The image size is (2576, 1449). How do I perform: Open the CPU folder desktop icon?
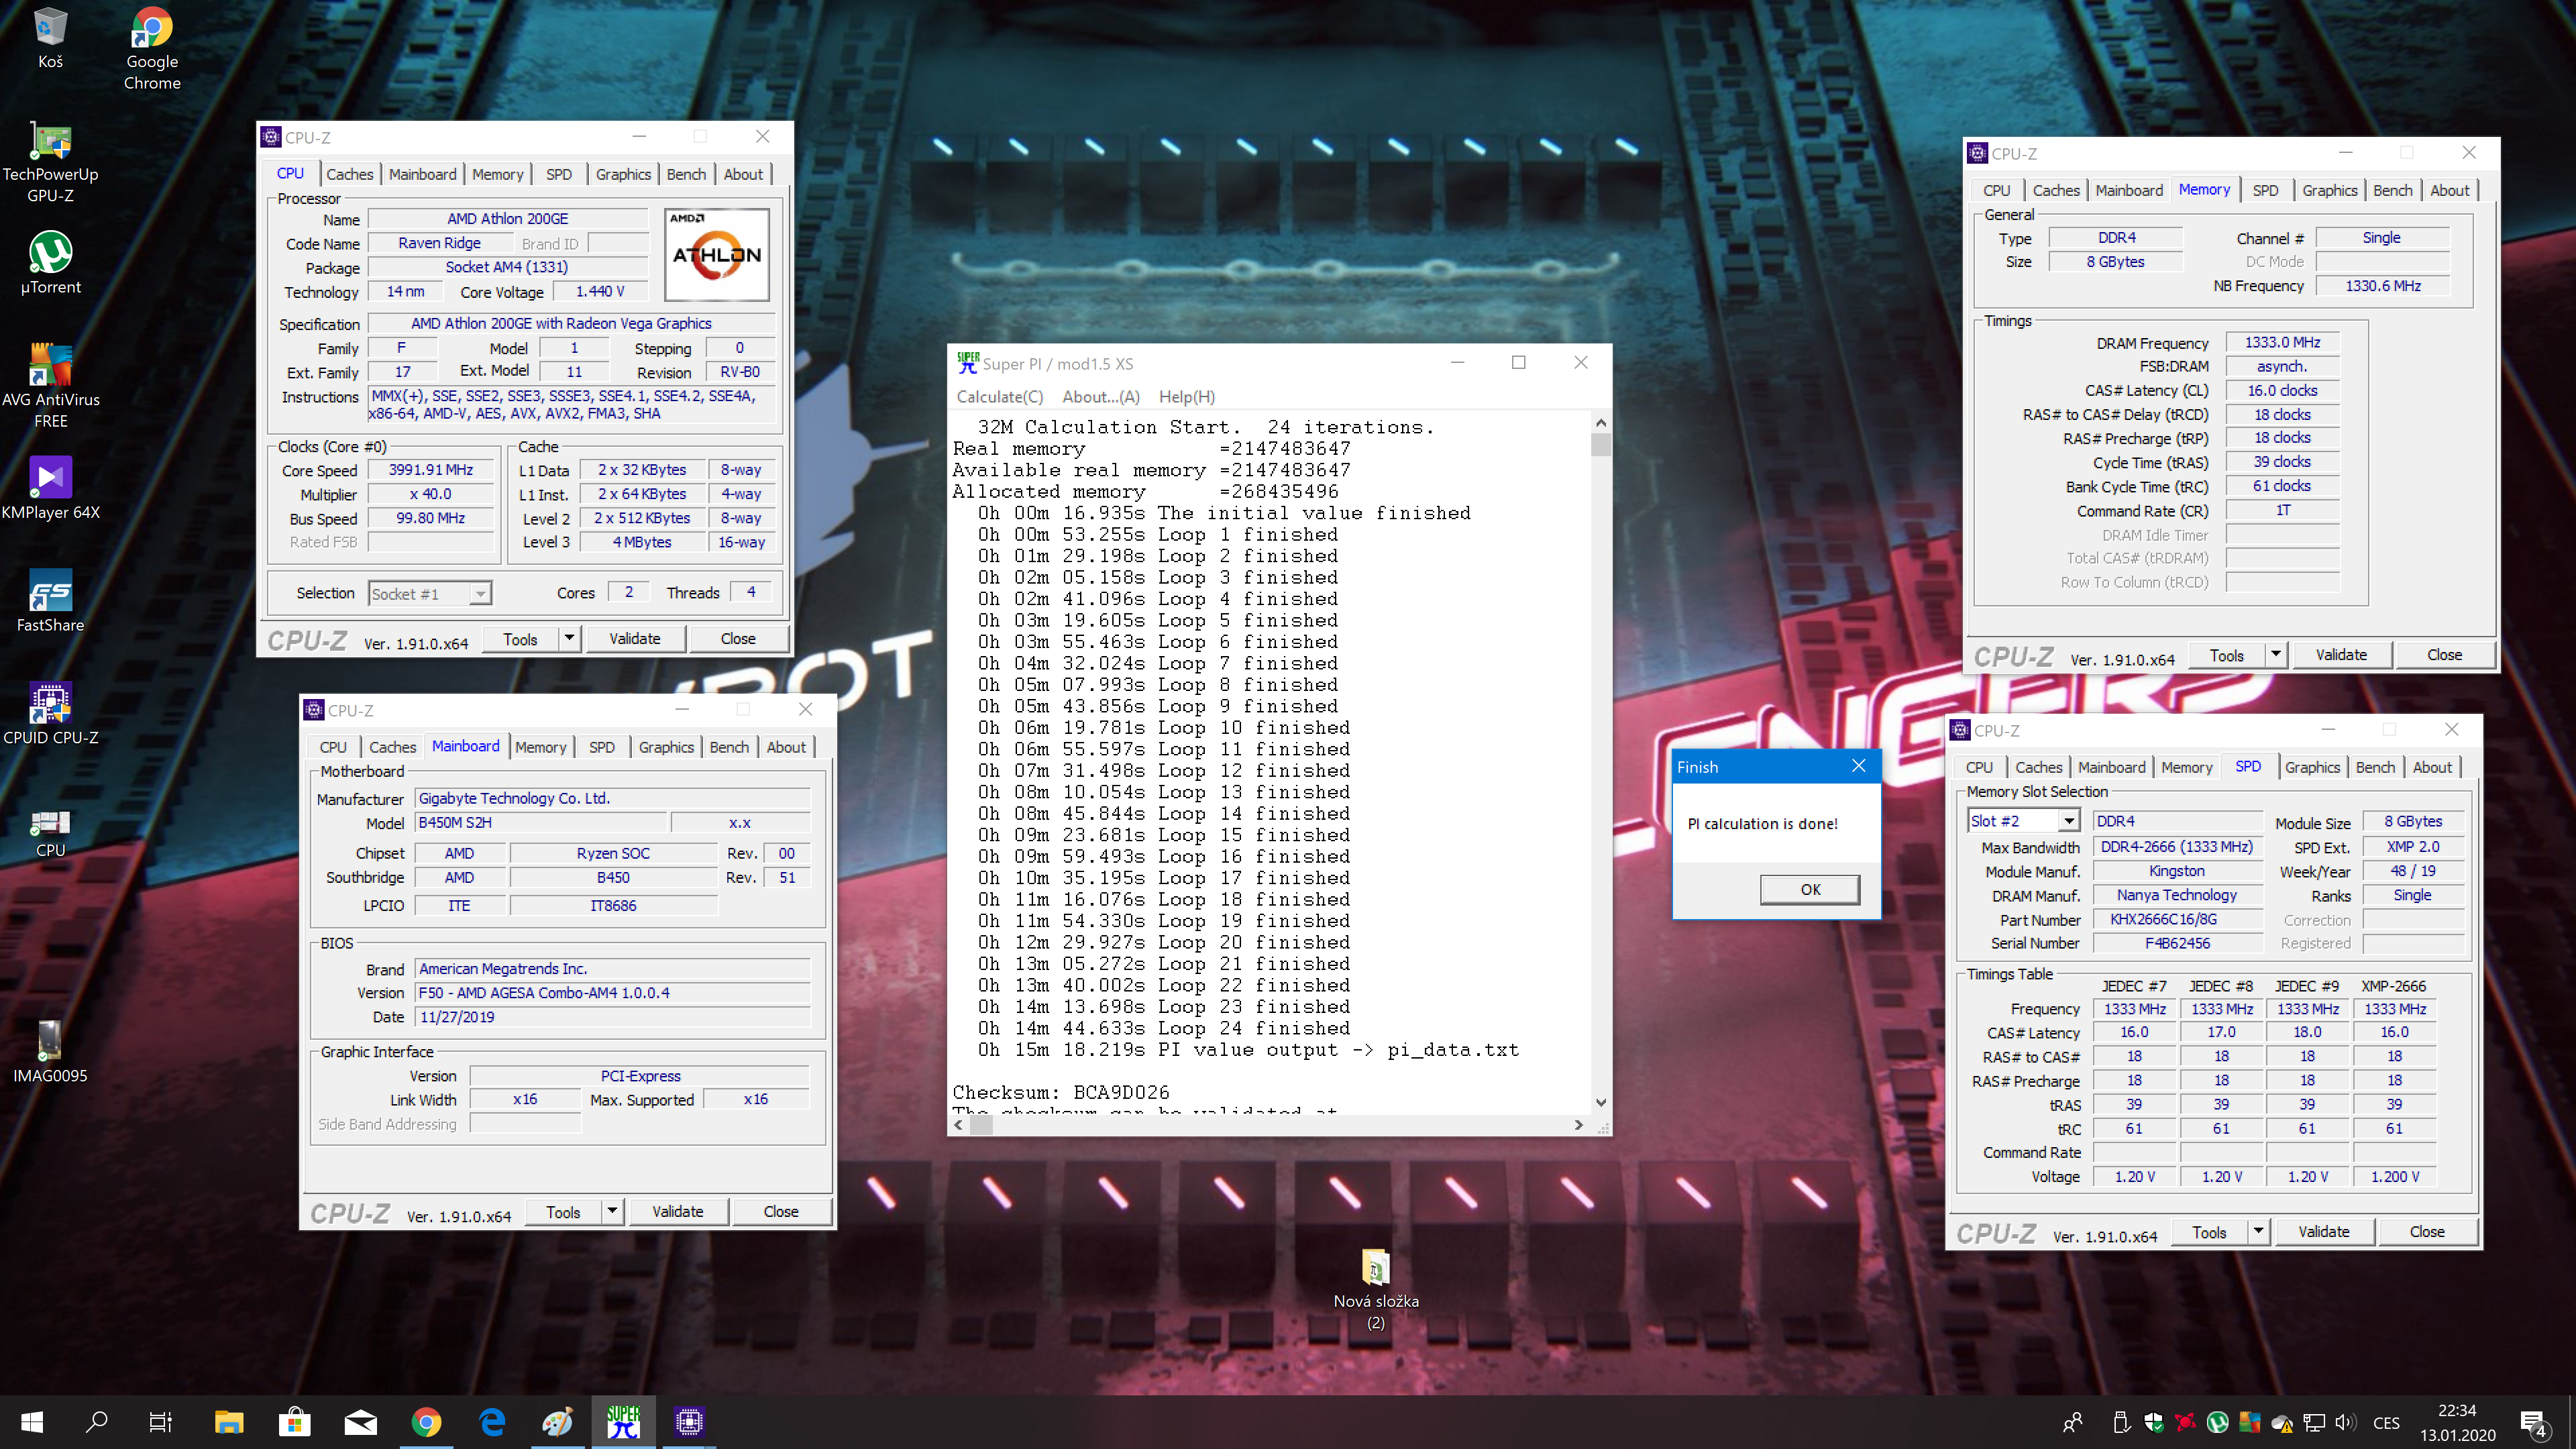50,832
